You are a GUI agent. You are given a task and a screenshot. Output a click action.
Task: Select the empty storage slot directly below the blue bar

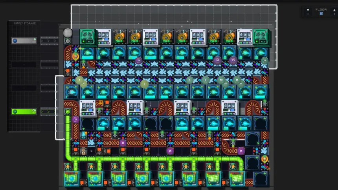click(x=24, y=64)
